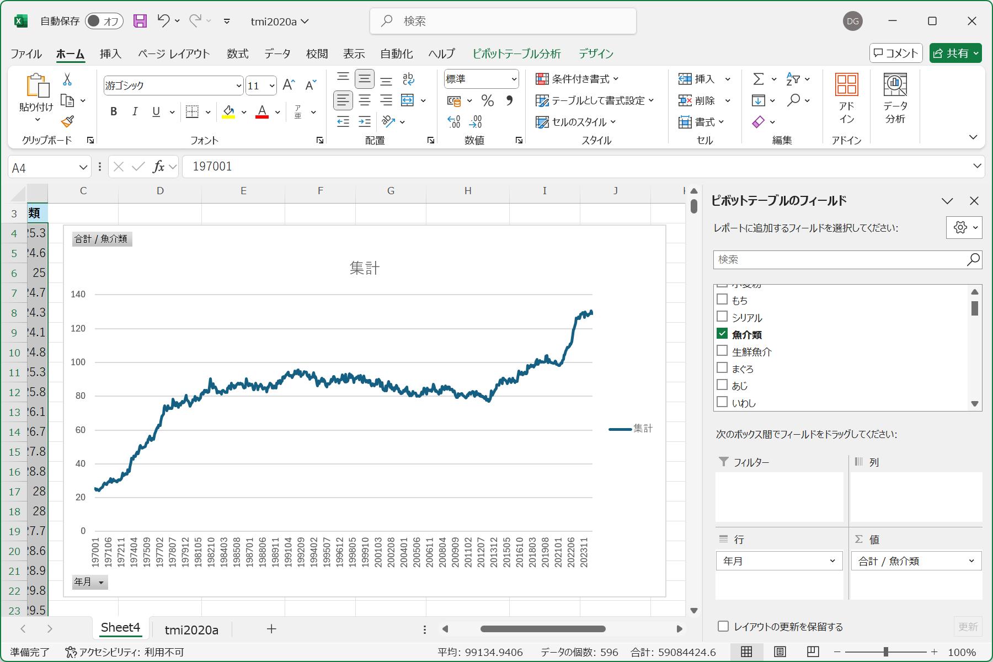Image resolution: width=993 pixels, height=662 pixels.
Task: Click the Wrap Text icon
Action: tap(408, 79)
